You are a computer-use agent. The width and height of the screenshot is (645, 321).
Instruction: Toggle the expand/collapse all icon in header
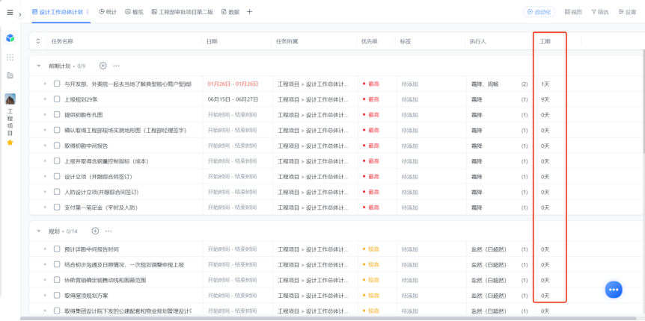pos(38,41)
